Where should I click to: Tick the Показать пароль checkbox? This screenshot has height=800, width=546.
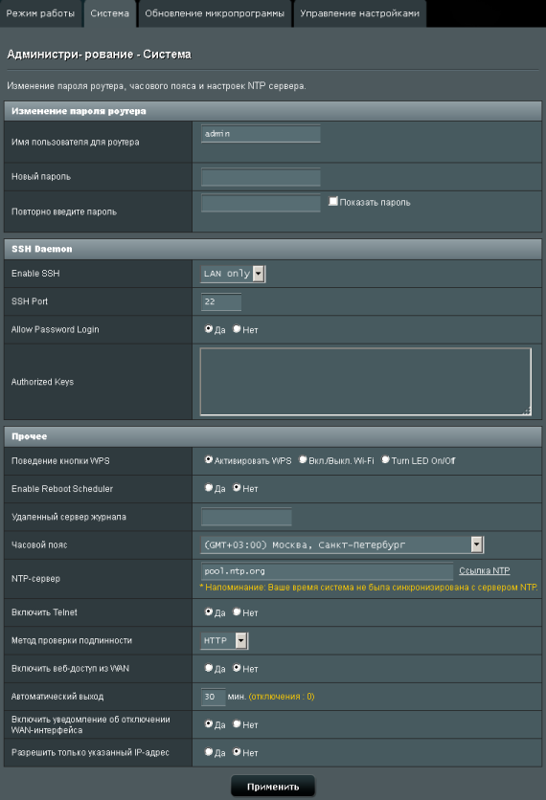pyautogui.click(x=333, y=202)
